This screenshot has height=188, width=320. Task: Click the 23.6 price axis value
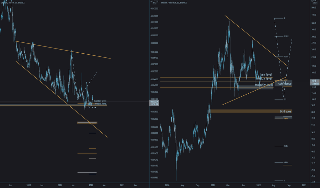[313, 182]
